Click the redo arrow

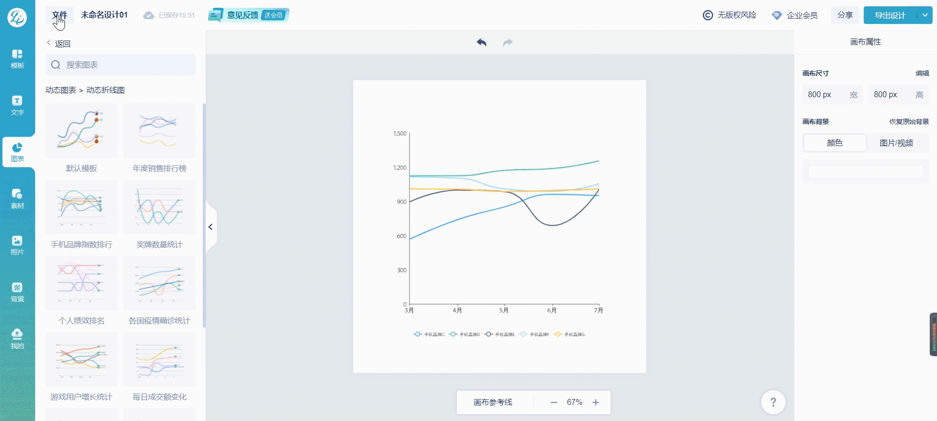508,42
